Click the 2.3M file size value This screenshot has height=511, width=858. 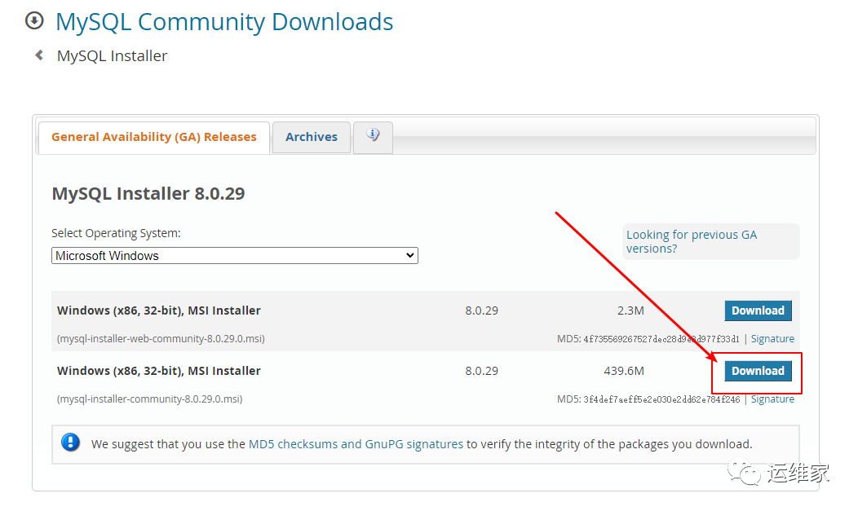tap(630, 311)
